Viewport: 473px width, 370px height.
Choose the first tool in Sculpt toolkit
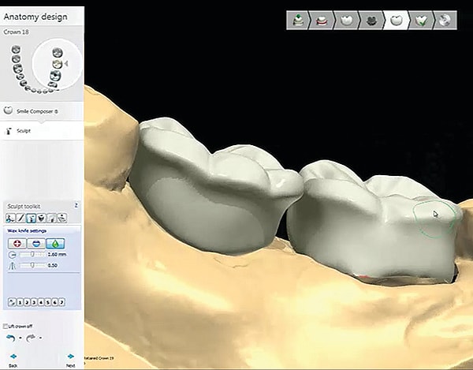pyautogui.click(x=10, y=218)
